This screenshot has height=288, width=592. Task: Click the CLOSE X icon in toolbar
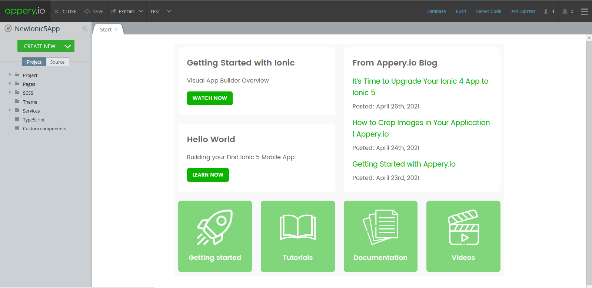(56, 11)
